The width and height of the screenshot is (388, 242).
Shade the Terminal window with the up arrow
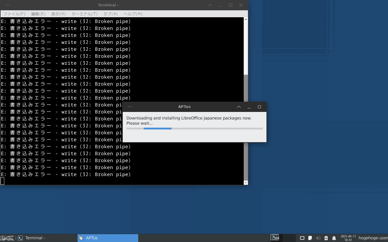(x=210, y=5)
